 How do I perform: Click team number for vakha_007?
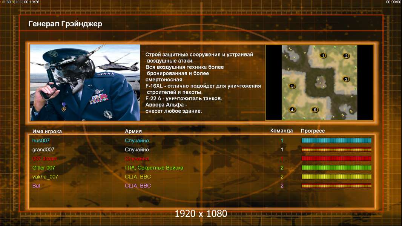[x=282, y=177]
